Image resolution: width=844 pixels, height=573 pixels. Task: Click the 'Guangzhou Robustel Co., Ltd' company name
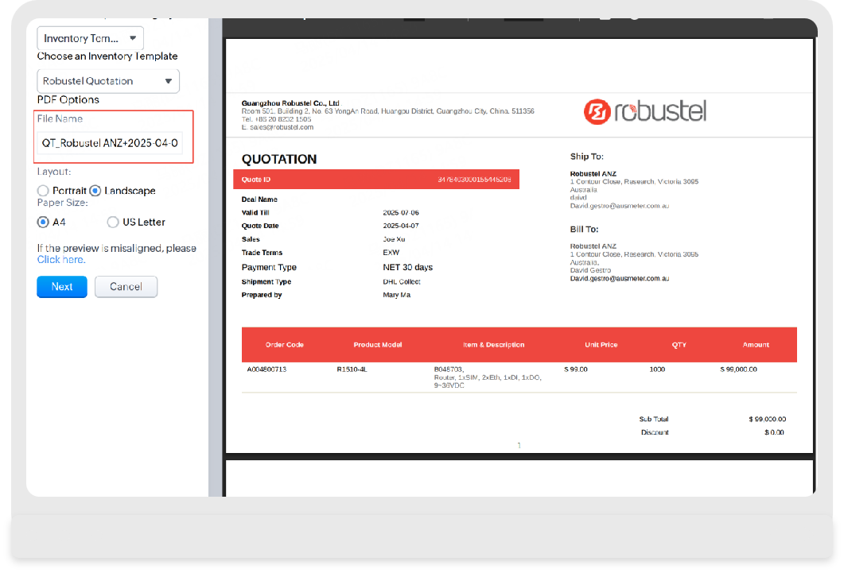click(x=290, y=103)
